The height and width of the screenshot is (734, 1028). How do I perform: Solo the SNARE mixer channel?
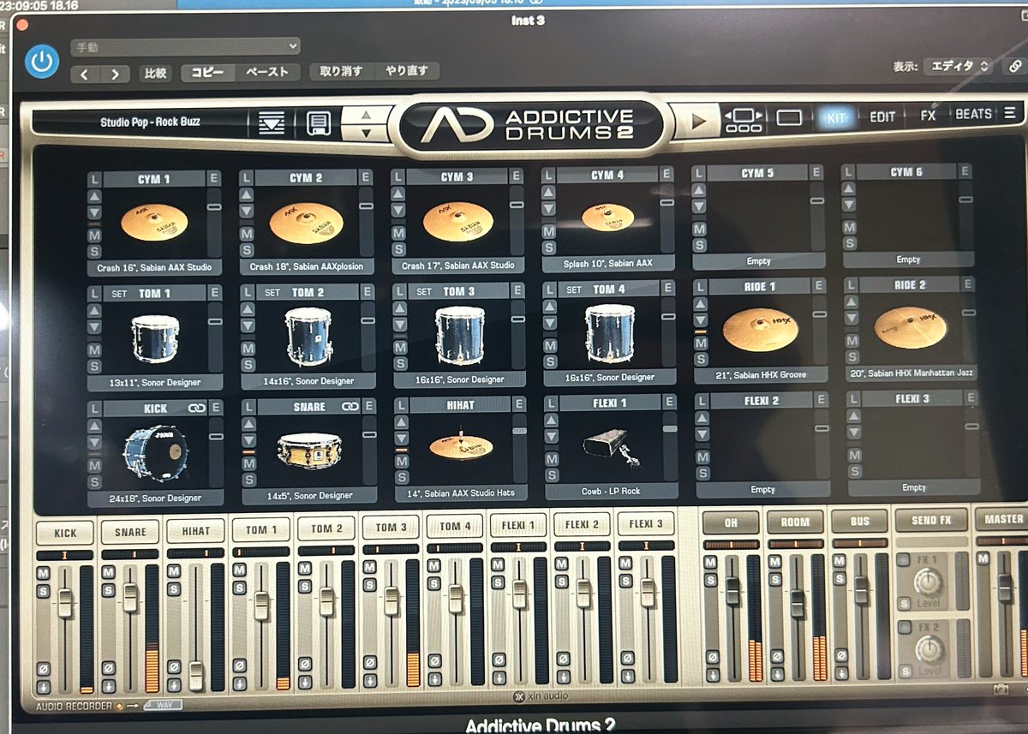(109, 589)
